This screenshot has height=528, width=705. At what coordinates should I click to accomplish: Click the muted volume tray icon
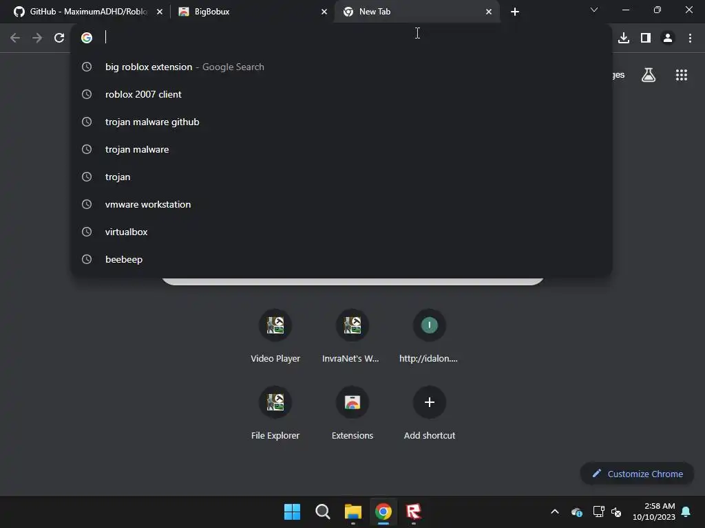616,511
